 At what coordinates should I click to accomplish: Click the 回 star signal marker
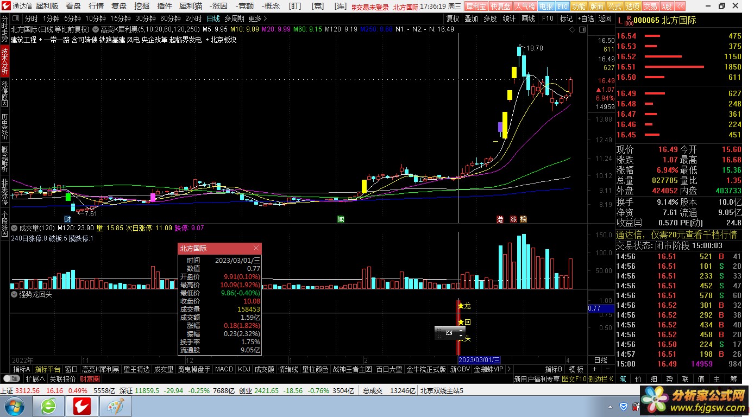click(464, 322)
